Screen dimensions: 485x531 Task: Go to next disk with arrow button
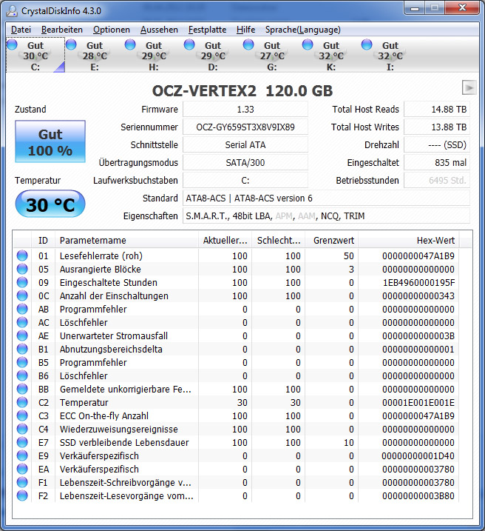coord(469,88)
